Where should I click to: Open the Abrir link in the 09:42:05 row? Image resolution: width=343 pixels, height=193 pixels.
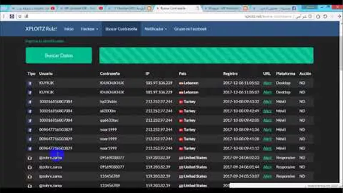coord(267,121)
